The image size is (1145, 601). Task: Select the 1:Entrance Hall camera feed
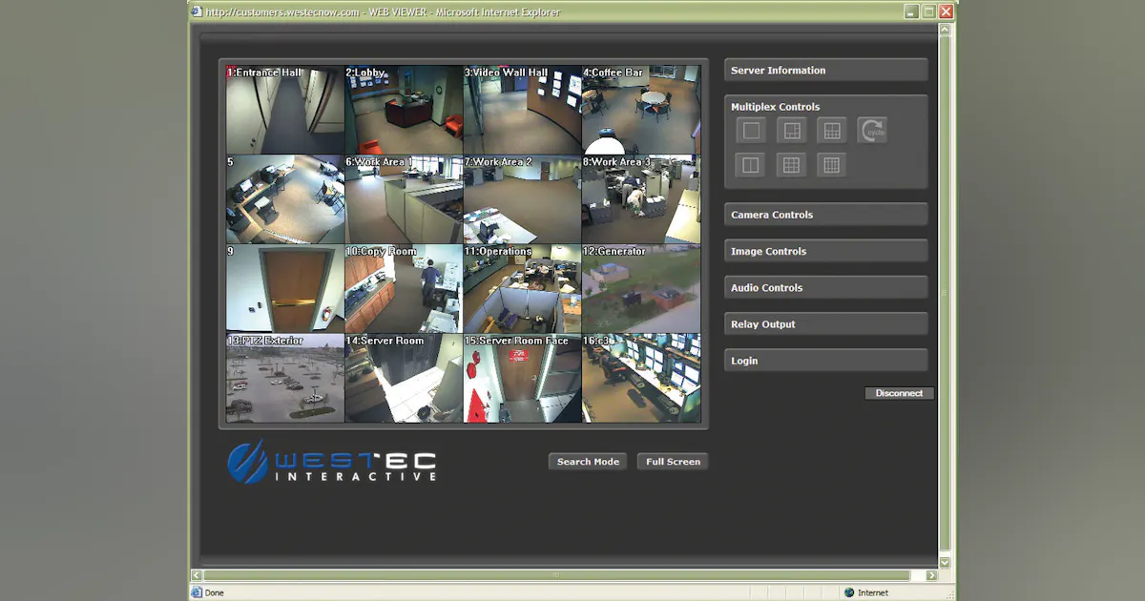[285, 110]
